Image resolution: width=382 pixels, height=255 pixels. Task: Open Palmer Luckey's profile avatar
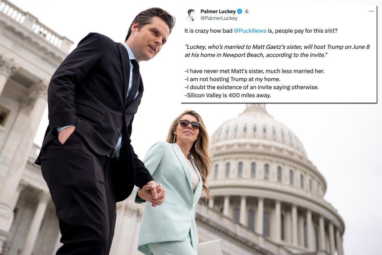pyautogui.click(x=191, y=15)
